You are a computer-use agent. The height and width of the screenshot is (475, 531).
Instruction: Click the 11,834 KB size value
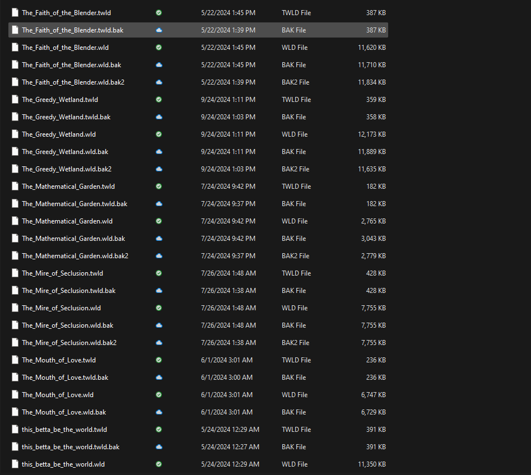pos(372,82)
